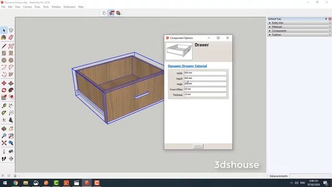Screen dimensions: 332x187
Task: Open the Extensions menu
Action: (70, 7)
